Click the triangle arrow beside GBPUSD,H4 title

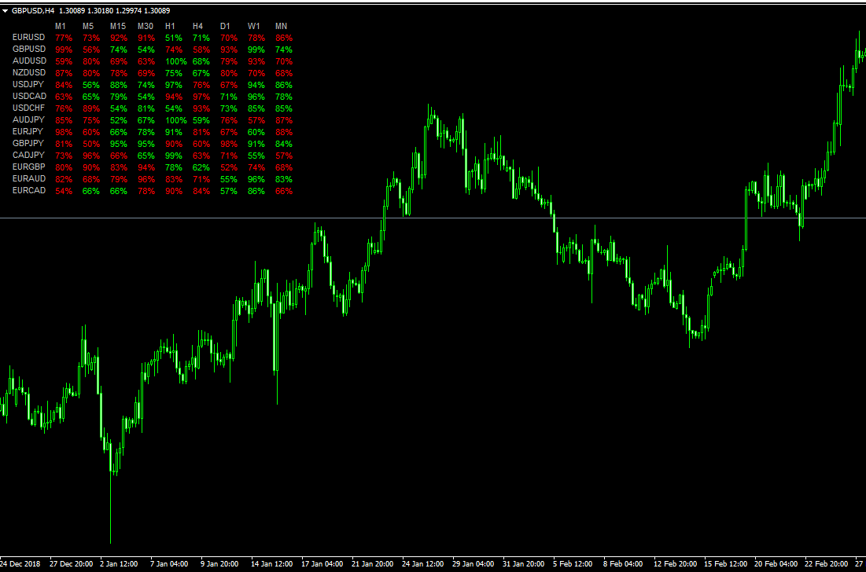pos(6,10)
